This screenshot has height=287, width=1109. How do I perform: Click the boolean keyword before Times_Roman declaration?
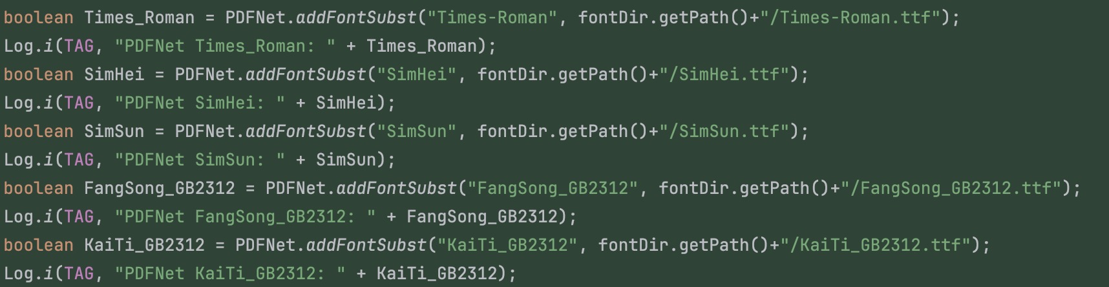pyautogui.click(x=38, y=17)
